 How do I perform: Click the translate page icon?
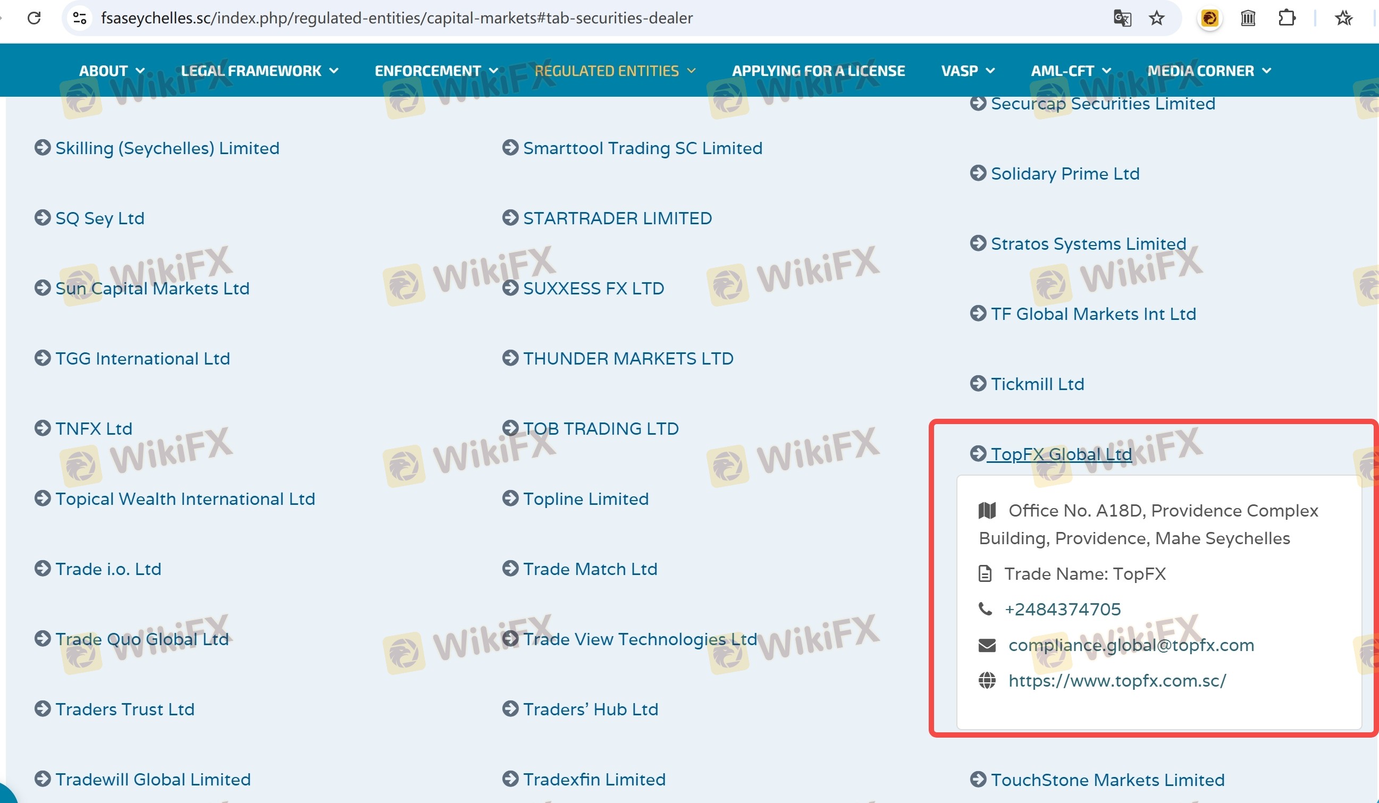click(1122, 18)
